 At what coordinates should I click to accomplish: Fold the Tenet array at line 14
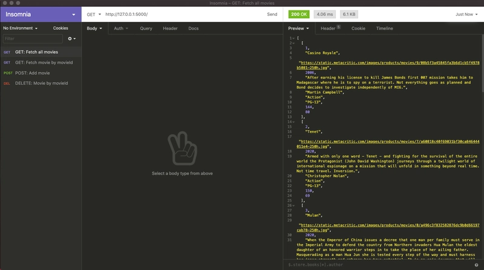point(293,122)
